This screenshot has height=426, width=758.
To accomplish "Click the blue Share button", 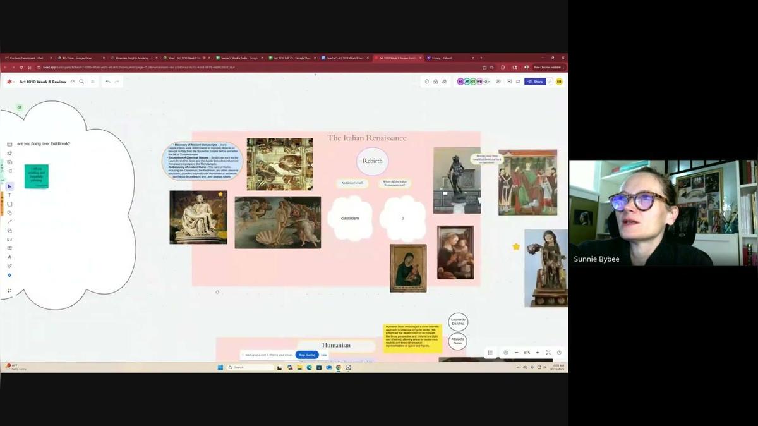I will click(x=535, y=82).
